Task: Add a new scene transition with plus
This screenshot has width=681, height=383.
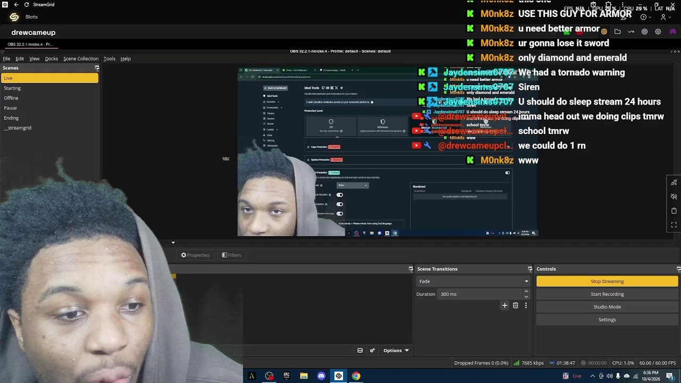Action: pos(504,305)
